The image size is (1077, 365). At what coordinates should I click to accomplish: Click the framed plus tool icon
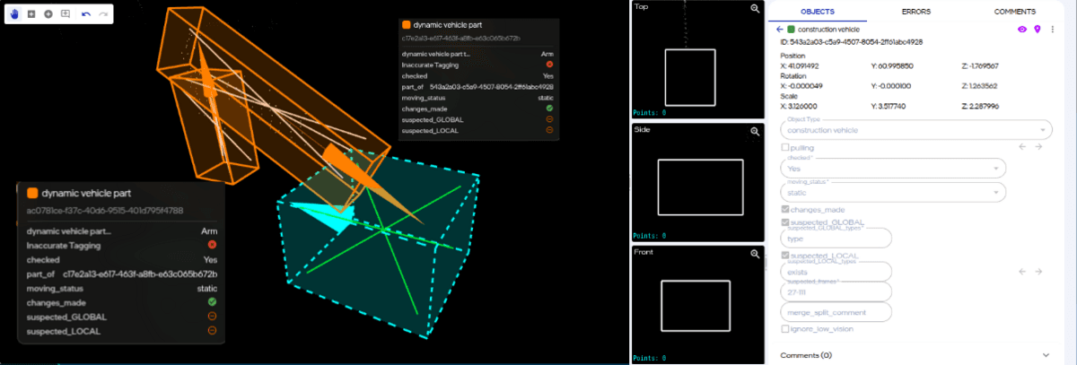click(x=66, y=14)
